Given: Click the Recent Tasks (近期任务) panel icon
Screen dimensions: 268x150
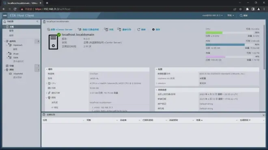Looking at the screenshot, I should 44,114.
